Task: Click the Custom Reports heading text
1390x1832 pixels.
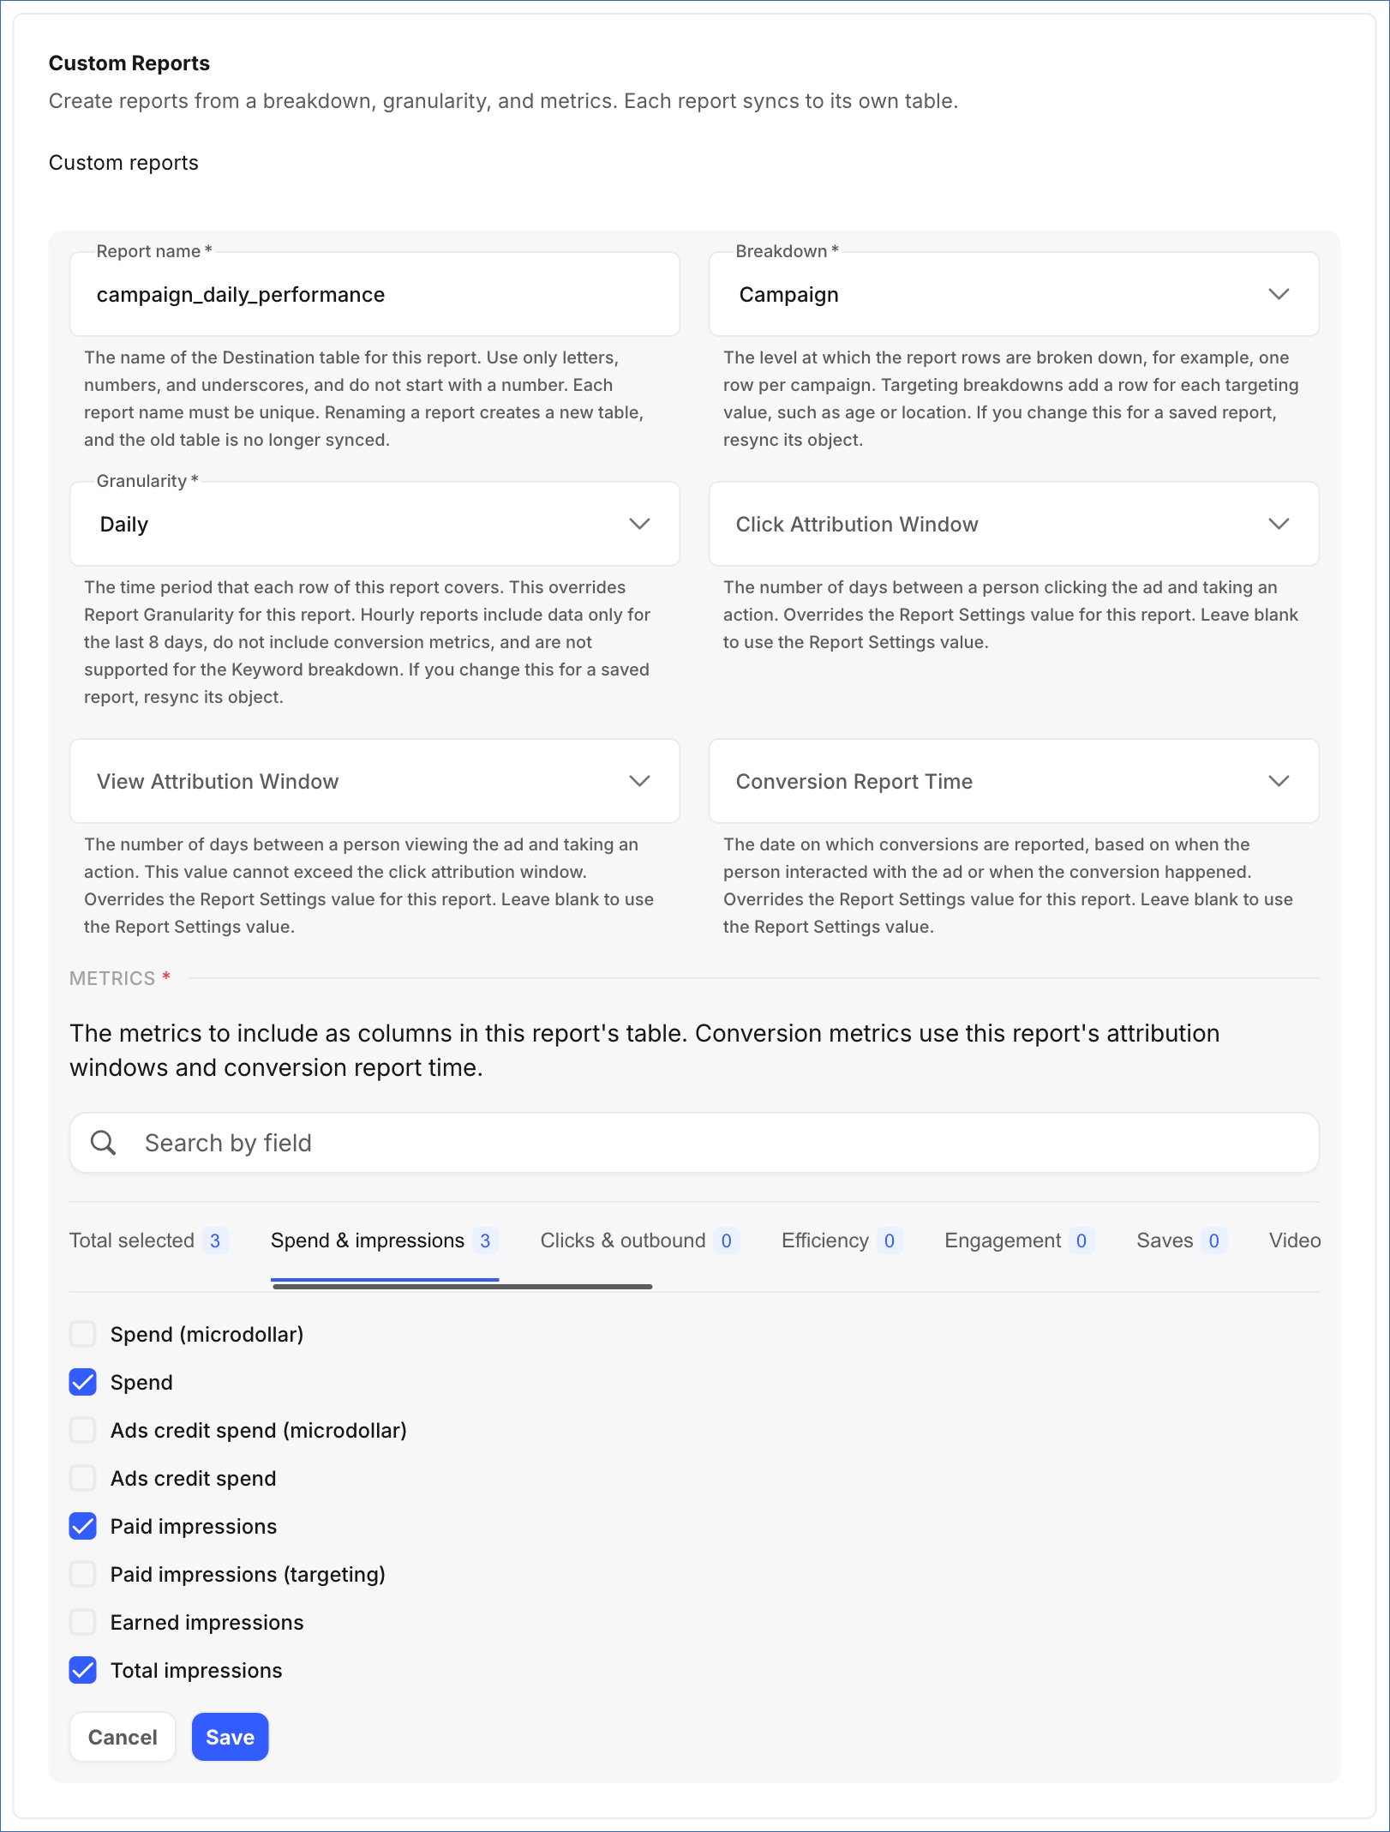Action: point(129,63)
